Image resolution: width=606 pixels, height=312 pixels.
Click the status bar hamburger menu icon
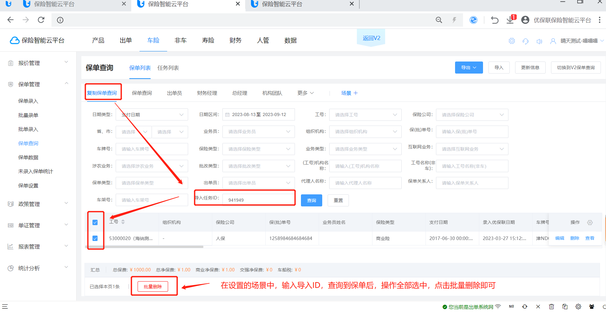[5, 306]
